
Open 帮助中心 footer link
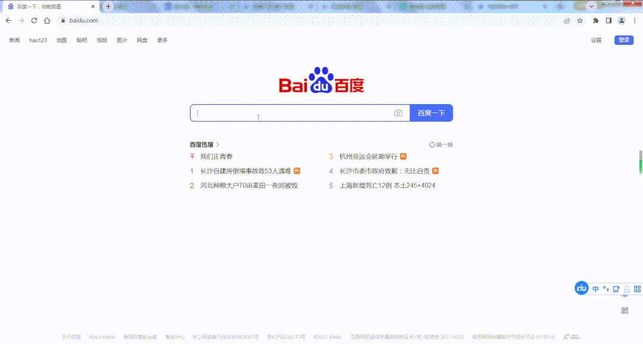[x=175, y=337]
